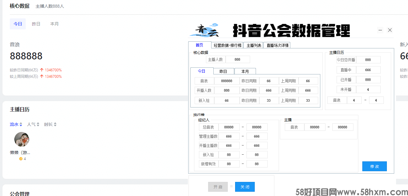Edit 新入驻 second field in 经纪人
408x196 pixels.
[257, 155]
